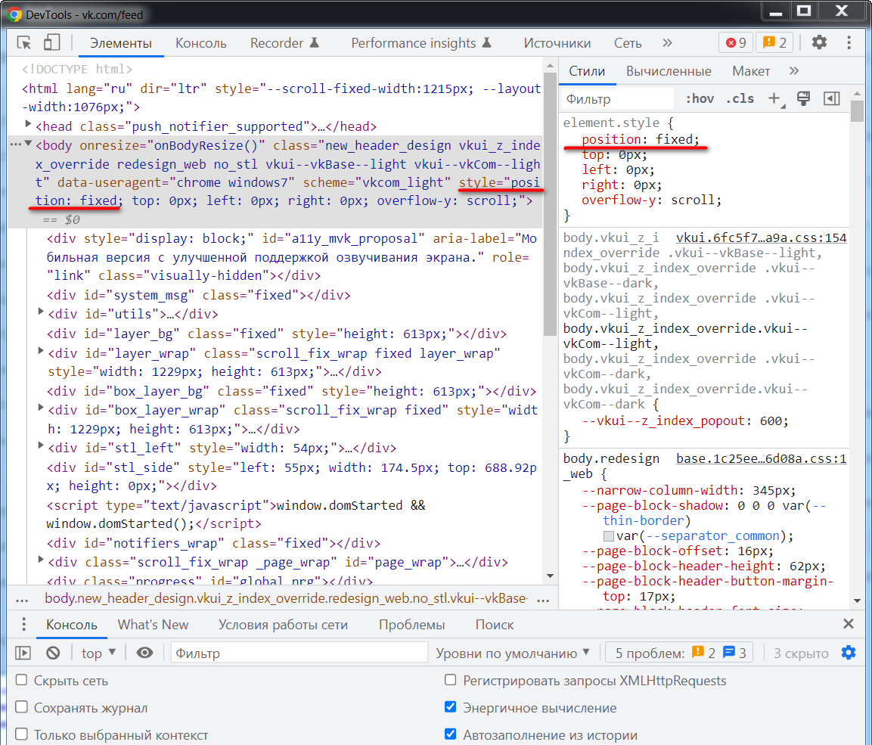The image size is (872, 745).
Task: Enable the 'Скрыть сеть' checkbox
Action: [22, 681]
